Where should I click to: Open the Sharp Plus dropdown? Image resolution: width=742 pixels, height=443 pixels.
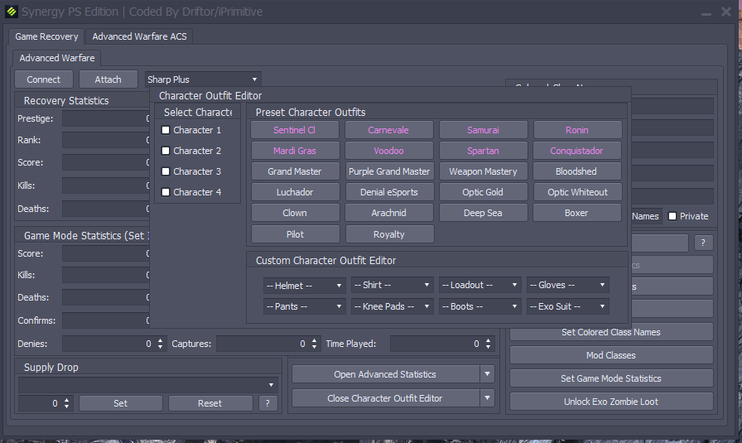tap(203, 79)
